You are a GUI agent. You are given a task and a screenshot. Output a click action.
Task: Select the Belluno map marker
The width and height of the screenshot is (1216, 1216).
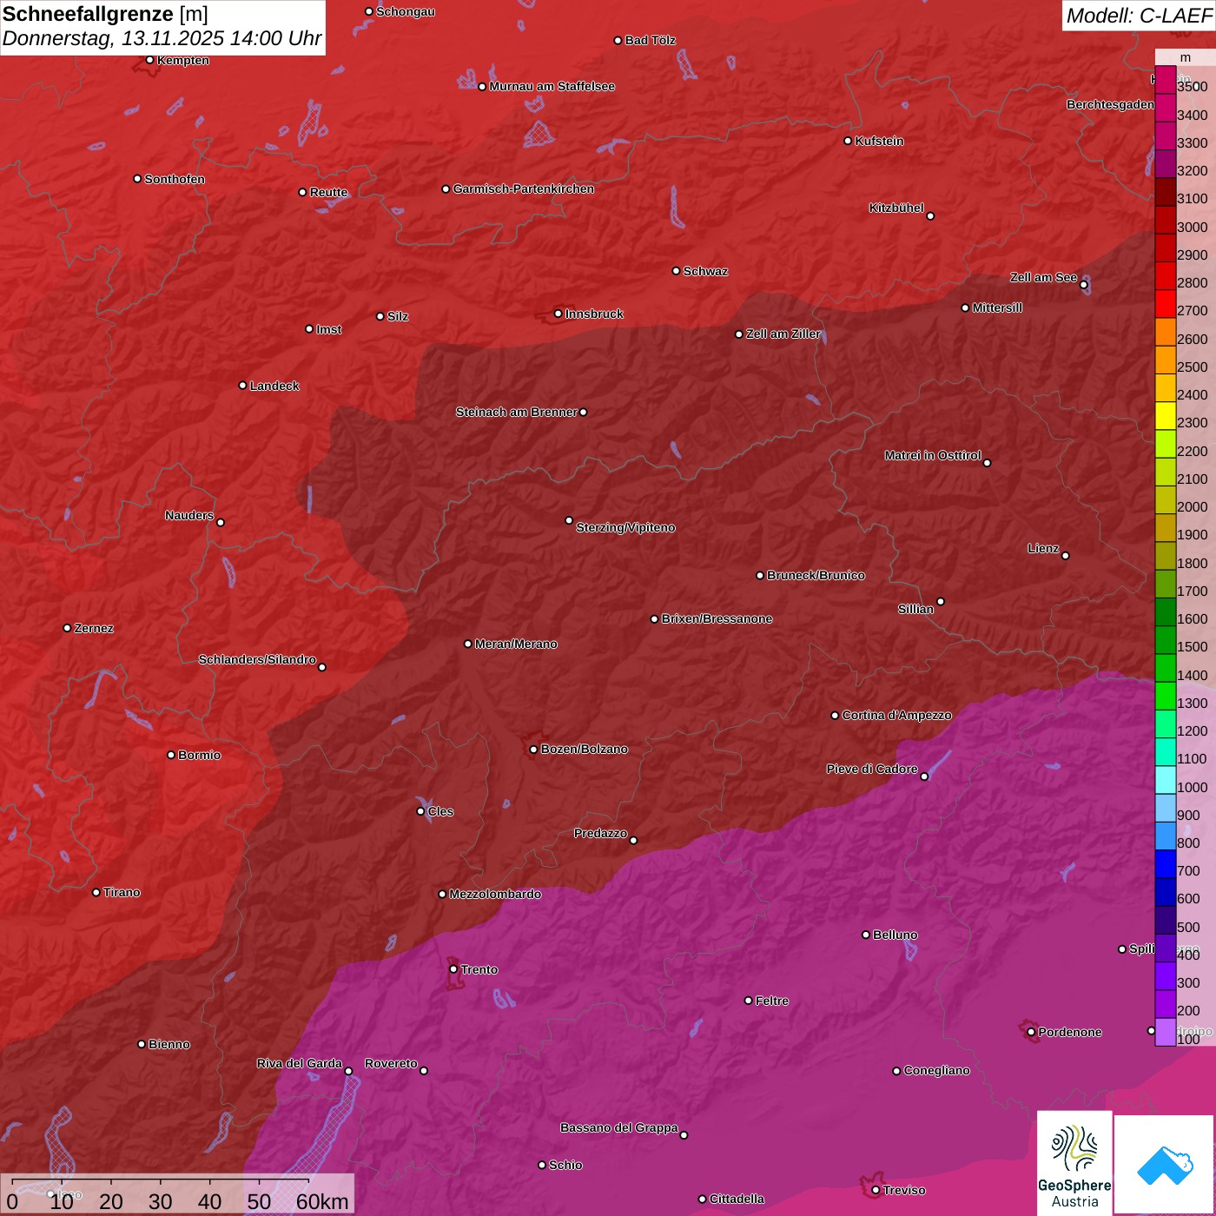tap(866, 935)
